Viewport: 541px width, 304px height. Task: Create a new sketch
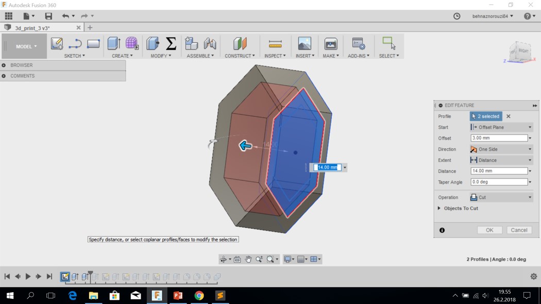coord(57,44)
